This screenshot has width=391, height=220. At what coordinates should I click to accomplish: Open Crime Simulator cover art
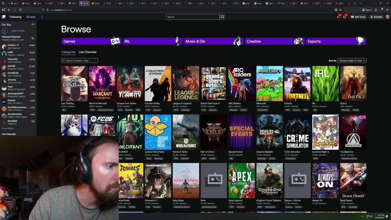click(298, 132)
